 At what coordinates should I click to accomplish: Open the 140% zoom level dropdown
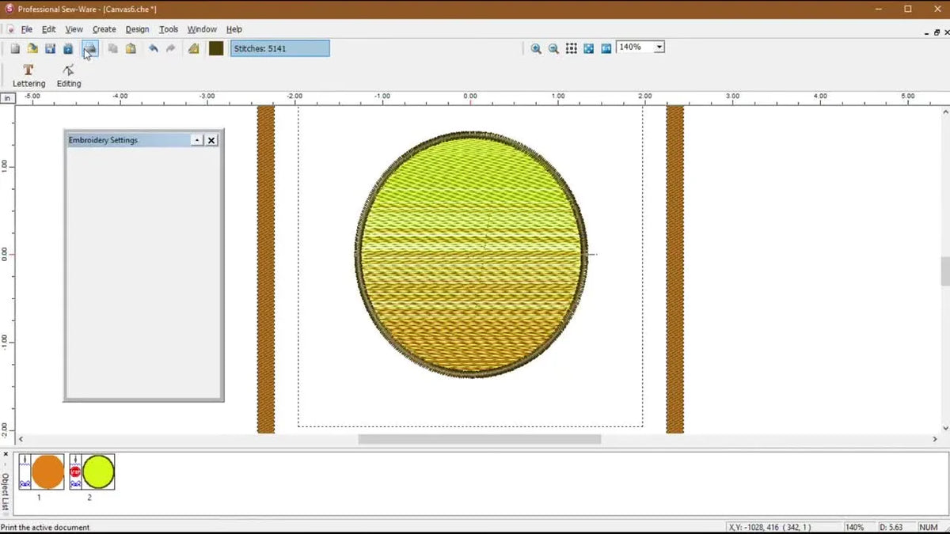[659, 47]
